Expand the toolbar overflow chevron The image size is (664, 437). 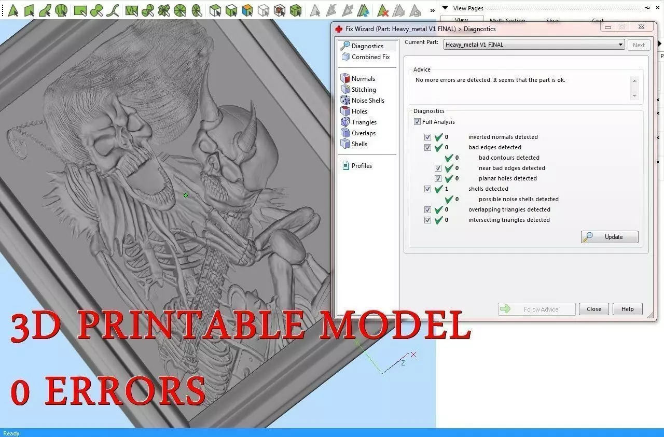coord(432,10)
